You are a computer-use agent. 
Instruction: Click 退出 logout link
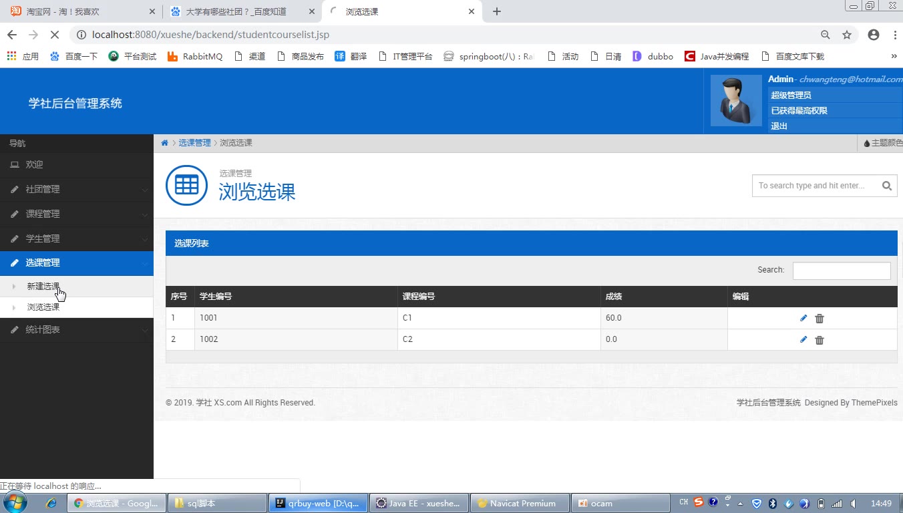tap(779, 126)
